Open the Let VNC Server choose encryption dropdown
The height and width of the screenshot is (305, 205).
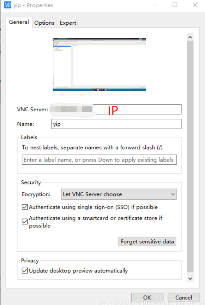pos(118,194)
